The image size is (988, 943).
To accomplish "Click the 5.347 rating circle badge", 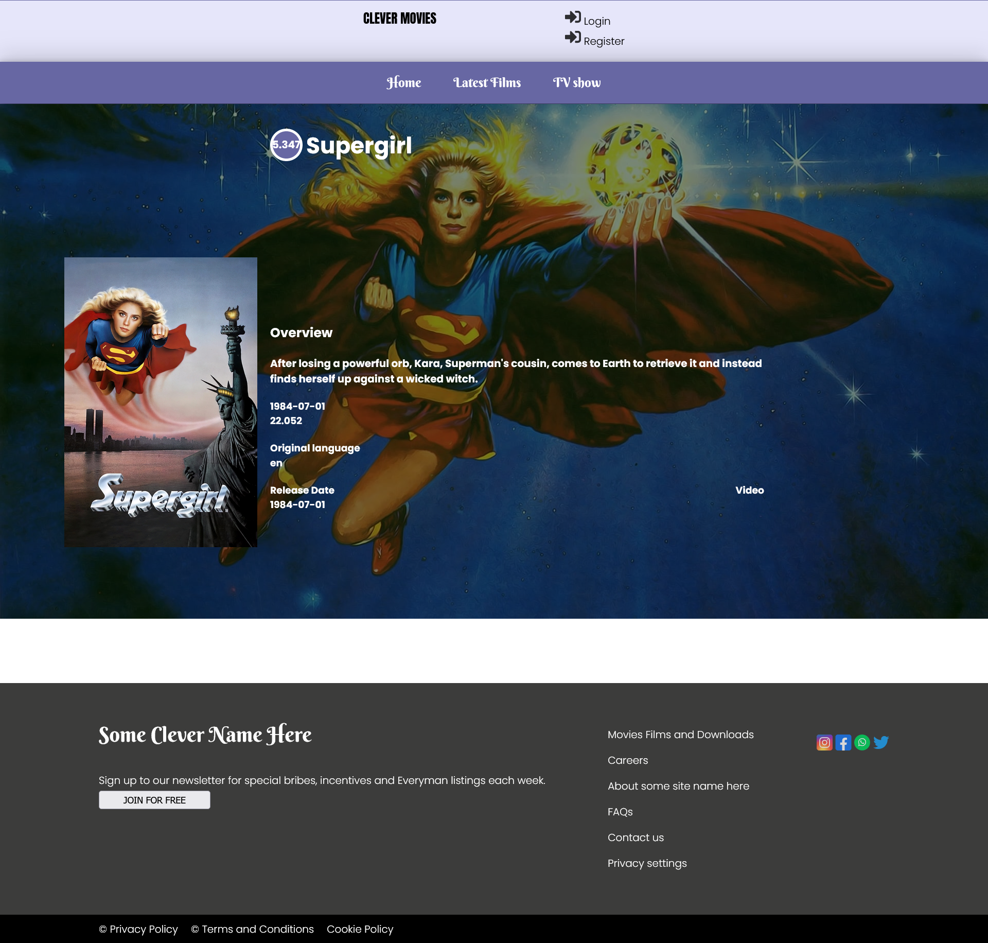I will click(286, 145).
